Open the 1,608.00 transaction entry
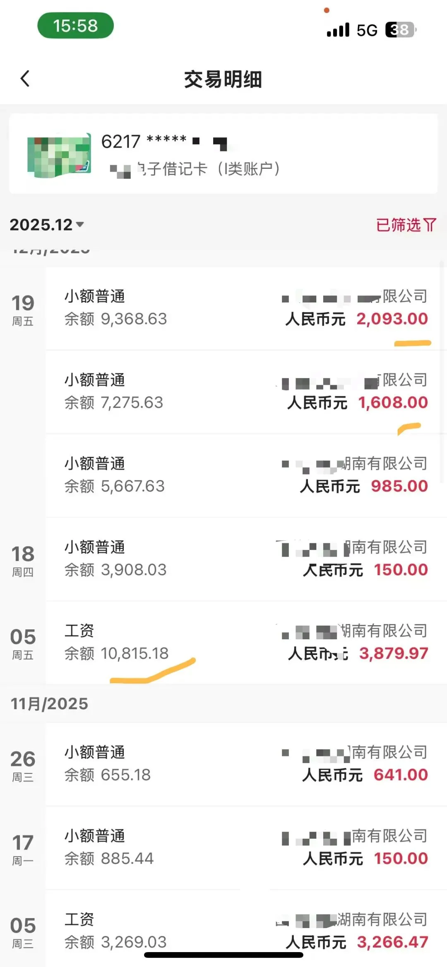Screen dimensions: 447x967 point(246,391)
